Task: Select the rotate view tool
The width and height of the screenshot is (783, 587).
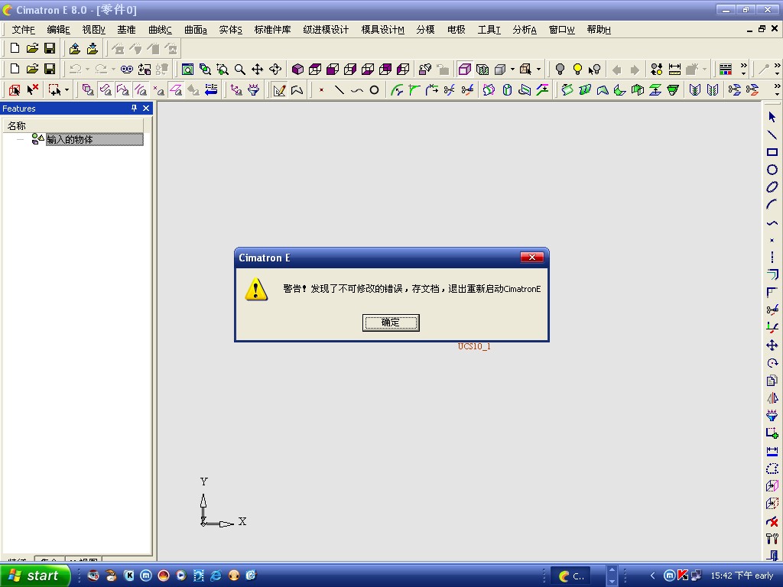Action: tap(275, 69)
